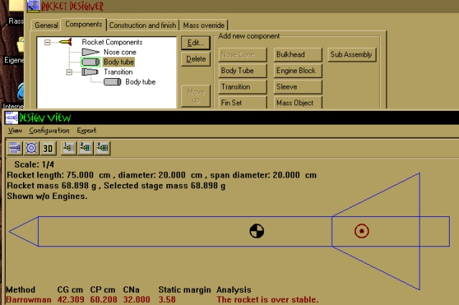
Task: Show stage 1 only view
Action: 69,147
